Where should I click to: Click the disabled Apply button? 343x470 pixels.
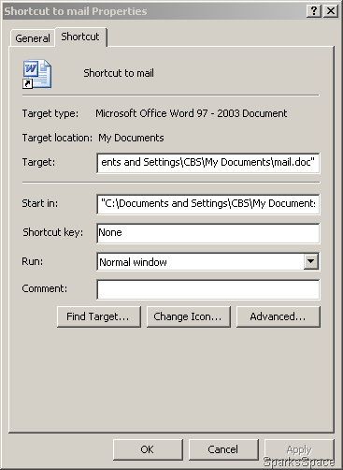(299, 449)
